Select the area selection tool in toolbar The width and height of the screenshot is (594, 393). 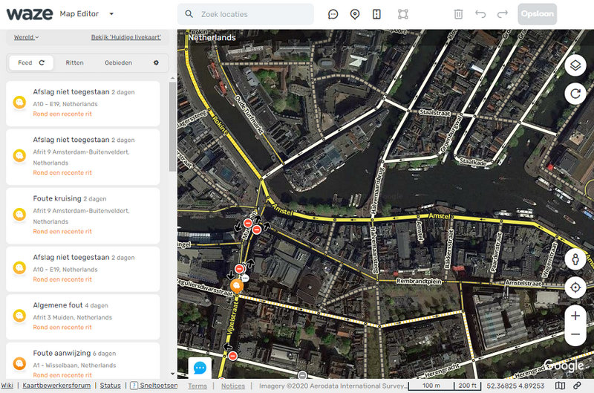point(403,14)
